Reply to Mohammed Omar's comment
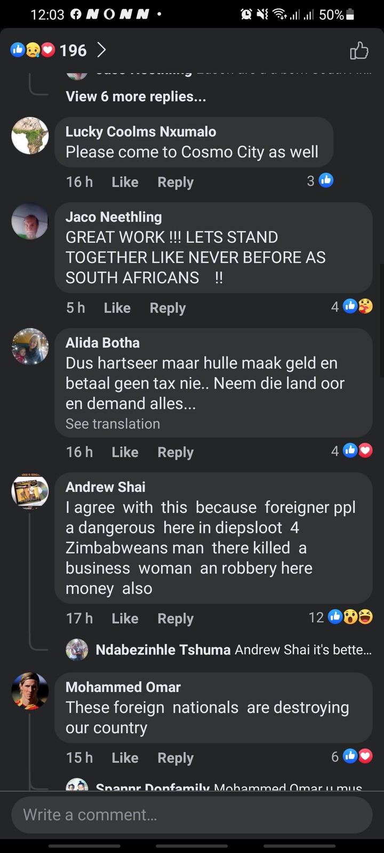Screen dimensions: 384x853 [x=175, y=758]
